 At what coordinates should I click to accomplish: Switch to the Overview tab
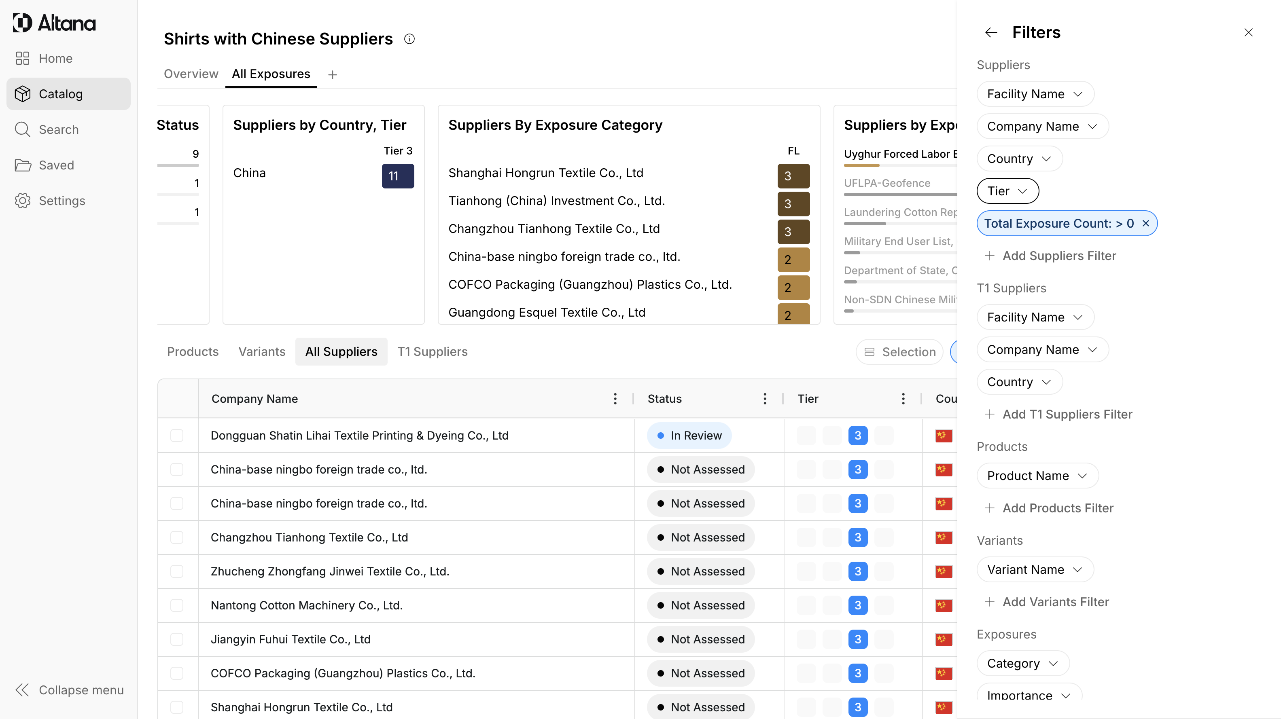pyautogui.click(x=191, y=74)
